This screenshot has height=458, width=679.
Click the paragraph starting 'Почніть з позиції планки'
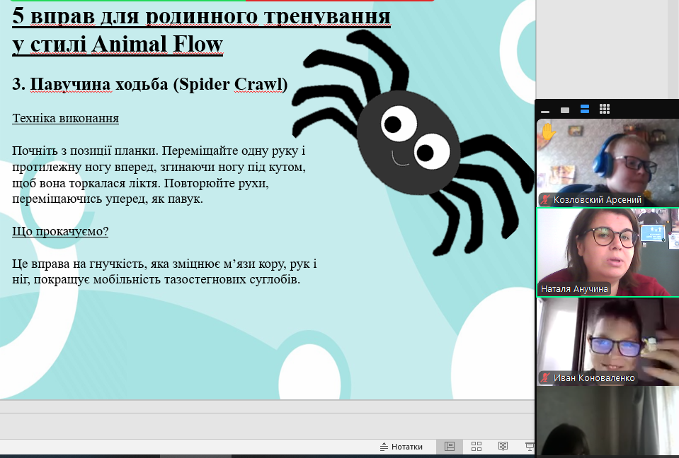[x=159, y=175]
